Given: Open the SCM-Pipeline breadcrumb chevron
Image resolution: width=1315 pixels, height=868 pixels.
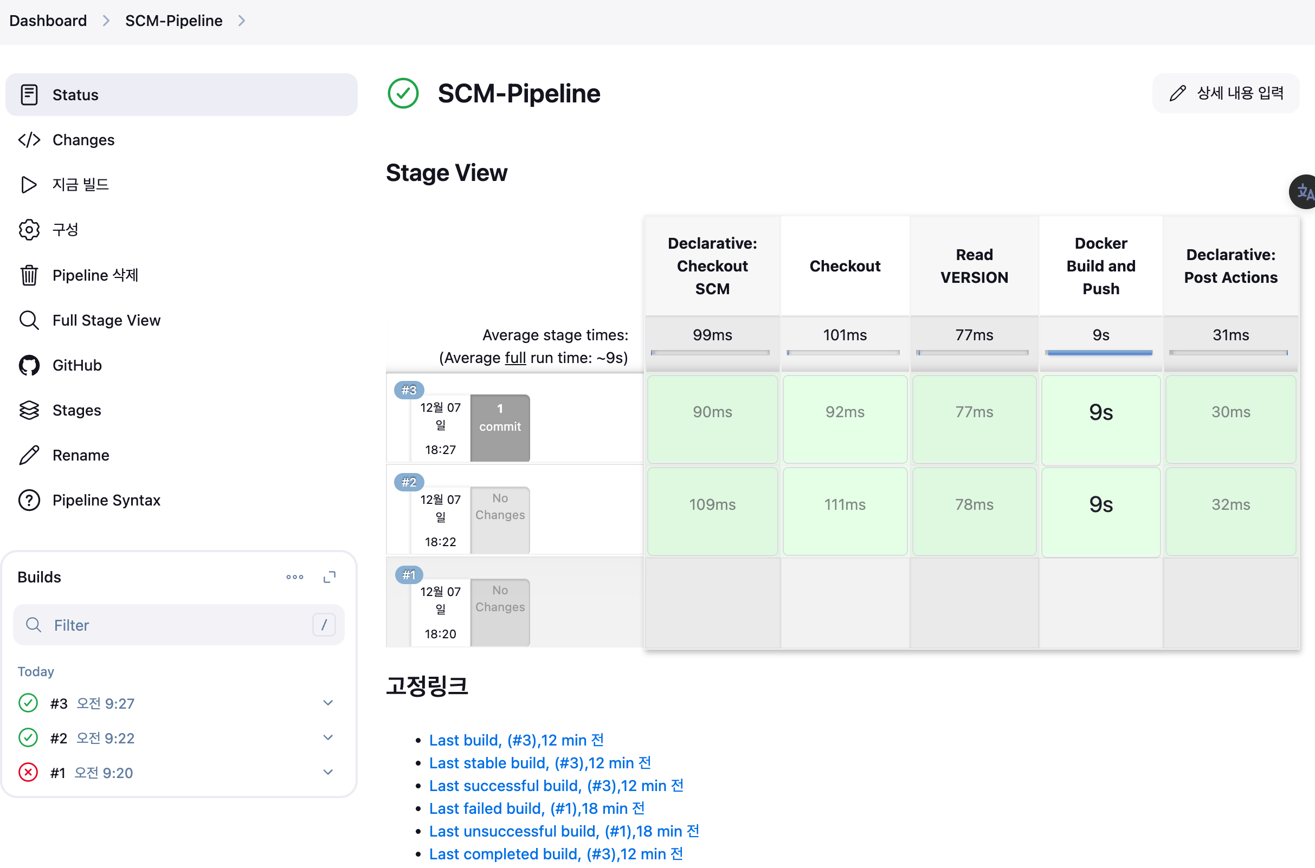Looking at the screenshot, I should point(241,21).
